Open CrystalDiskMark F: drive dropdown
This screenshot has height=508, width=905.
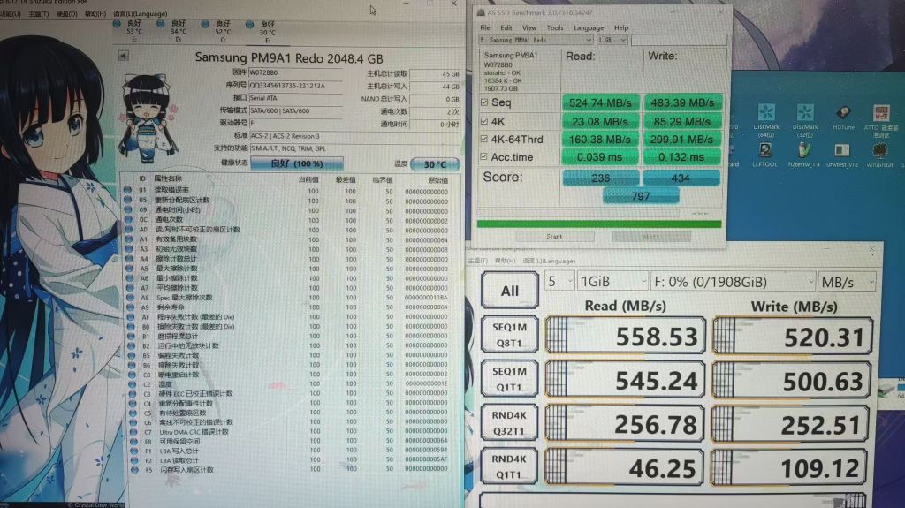733,282
